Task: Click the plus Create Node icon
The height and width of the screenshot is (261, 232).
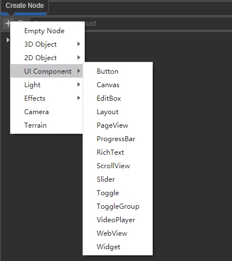Action: point(8,24)
